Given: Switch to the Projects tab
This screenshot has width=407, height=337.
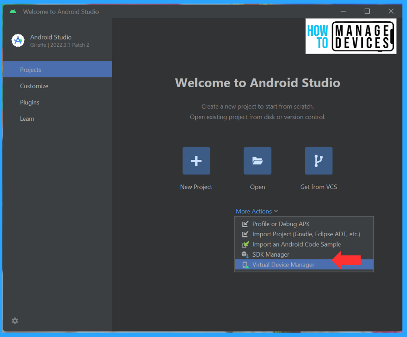Looking at the screenshot, I should (x=57, y=69).
